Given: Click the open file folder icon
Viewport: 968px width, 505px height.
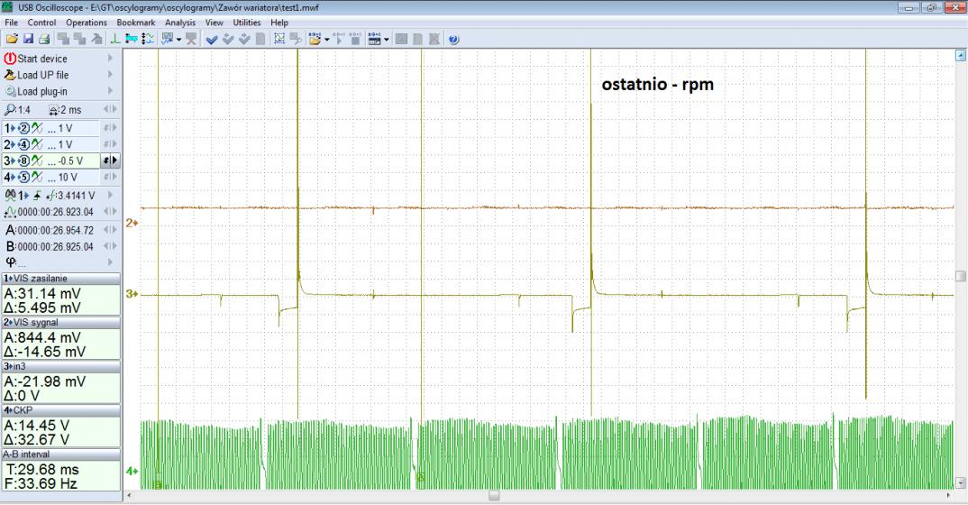Looking at the screenshot, I should [x=11, y=39].
